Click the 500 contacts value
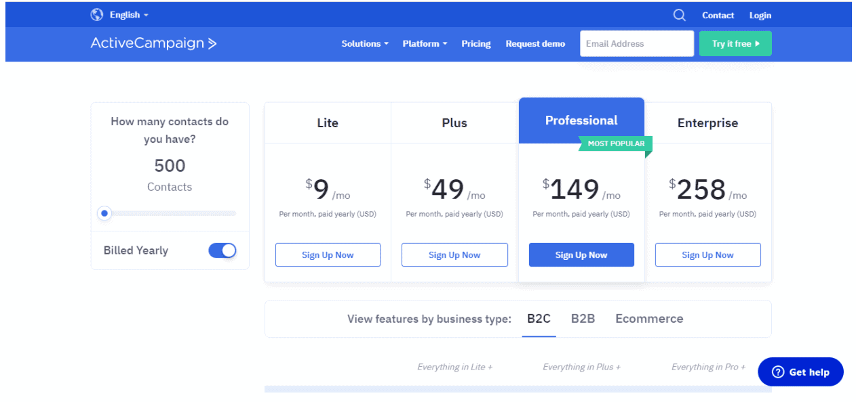This screenshot has width=856, height=402. [170, 166]
